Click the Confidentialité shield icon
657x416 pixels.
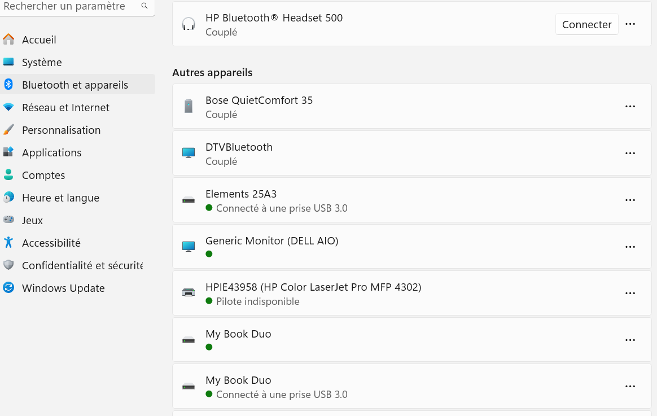8,265
